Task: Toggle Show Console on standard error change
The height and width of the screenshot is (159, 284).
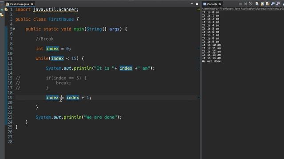Action: pyautogui.click(x=278, y=4)
